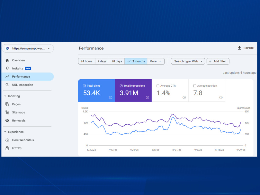Open help icon on Average position card

221,97
